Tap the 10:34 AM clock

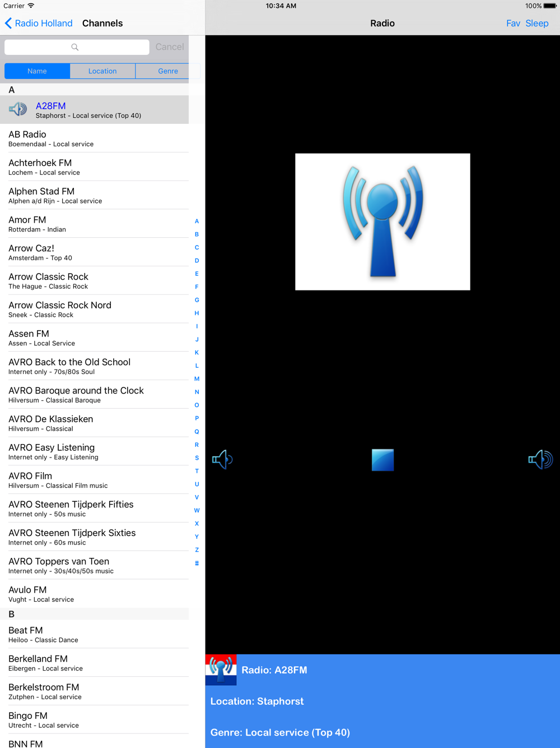click(281, 6)
